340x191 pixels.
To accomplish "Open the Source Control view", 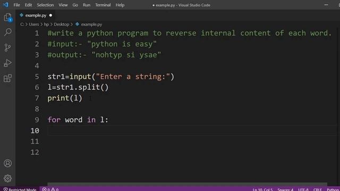I will pos(7,47).
